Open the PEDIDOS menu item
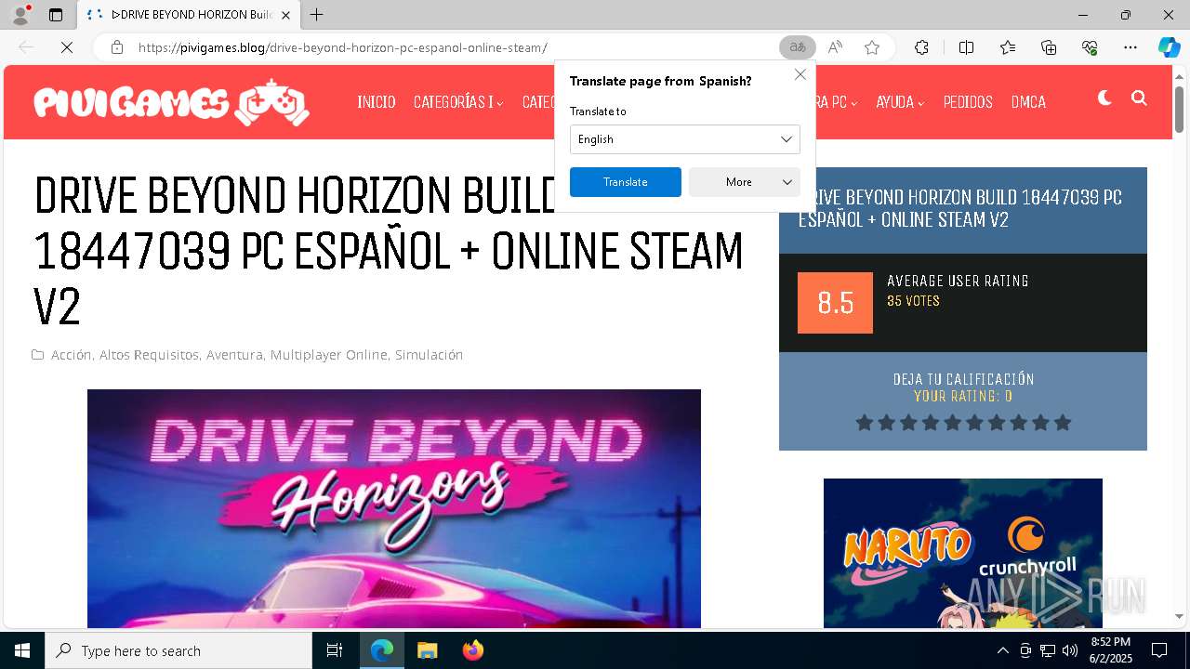 (968, 102)
